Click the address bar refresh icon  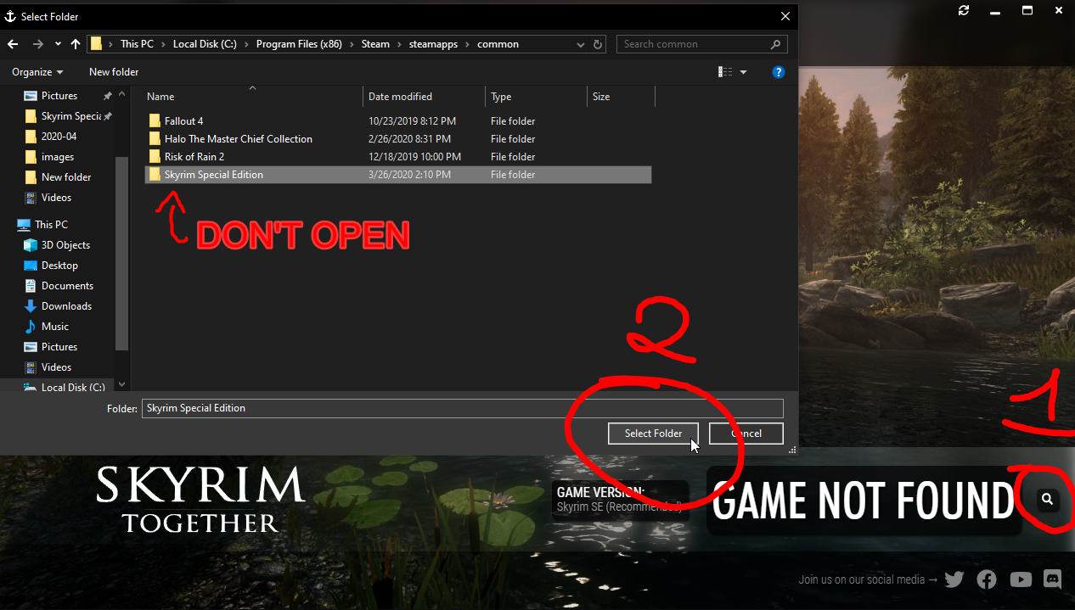[597, 43]
